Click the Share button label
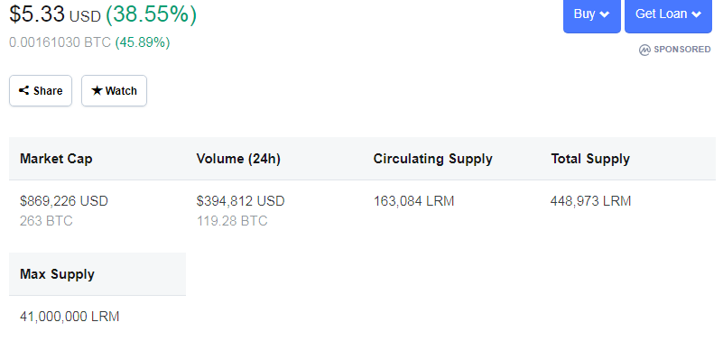Image resolution: width=723 pixels, height=350 pixels. coord(48,91)
